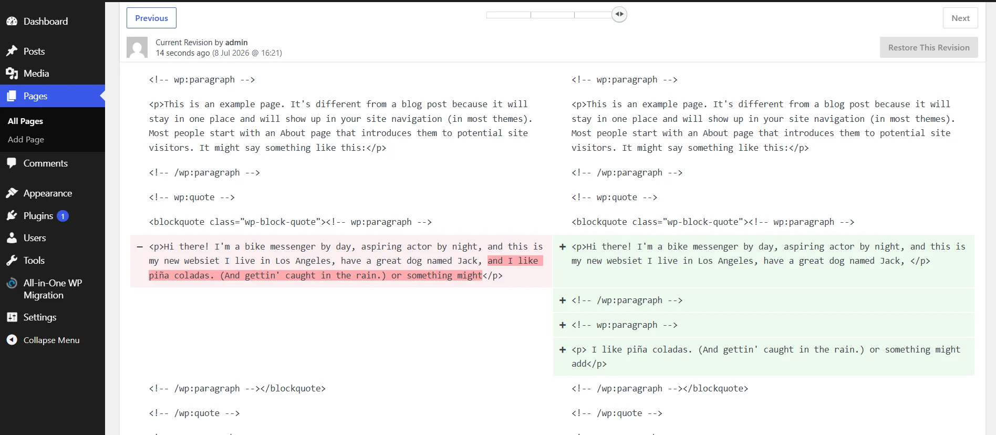Screen dimensions: 996x435
Task: Click plus marker beside added 'Hi there!' paragraph
Action: coord(563,246)
